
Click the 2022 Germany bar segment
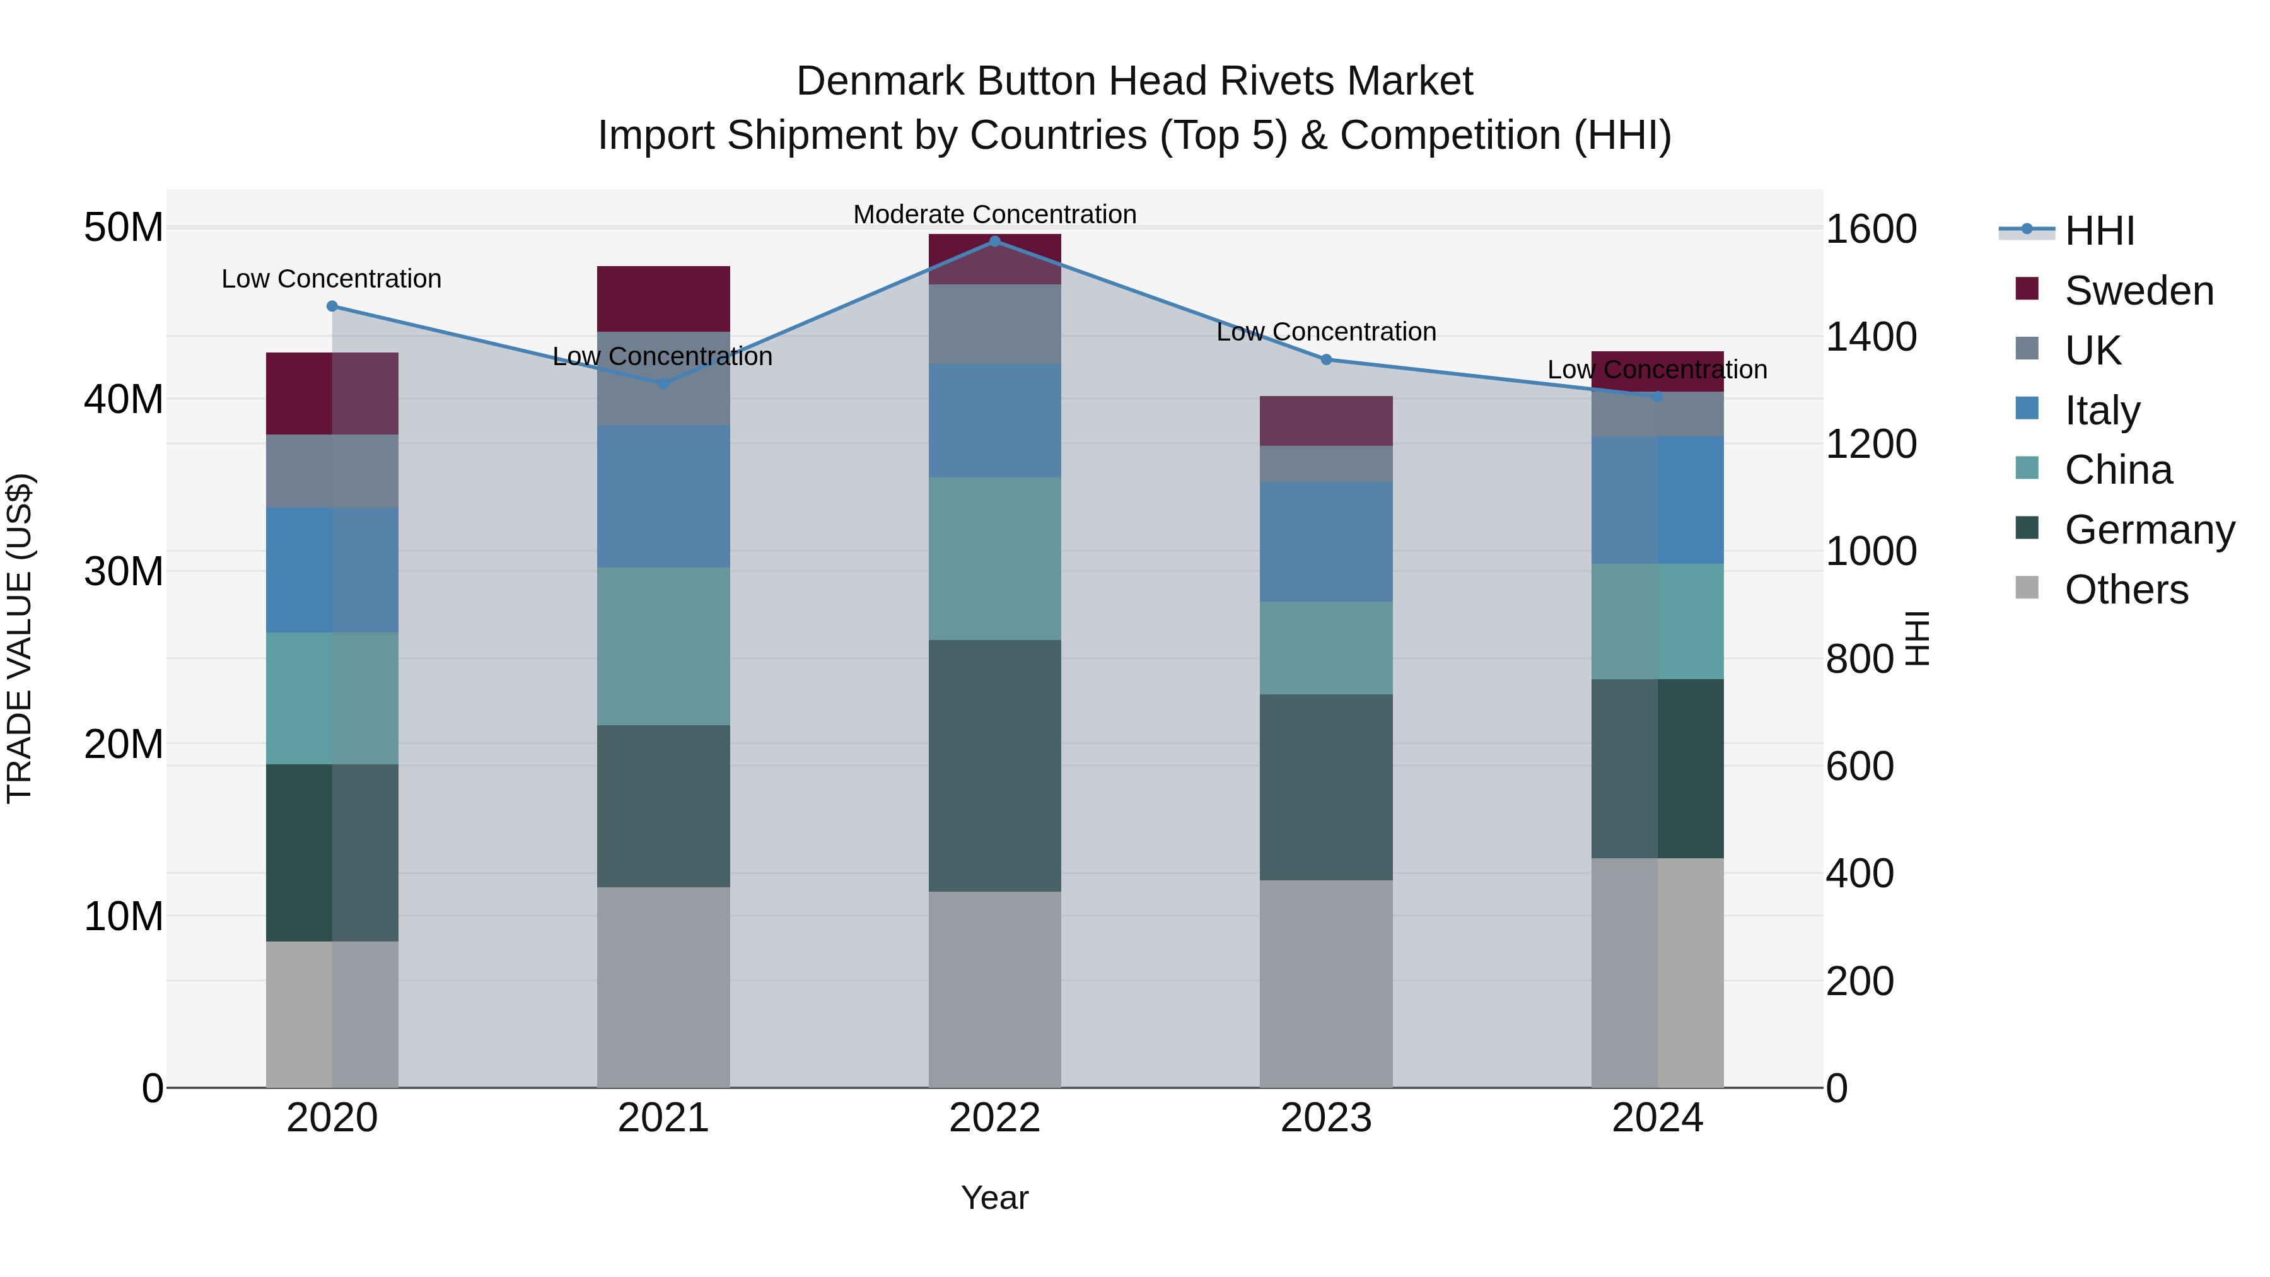coord(995,766)
